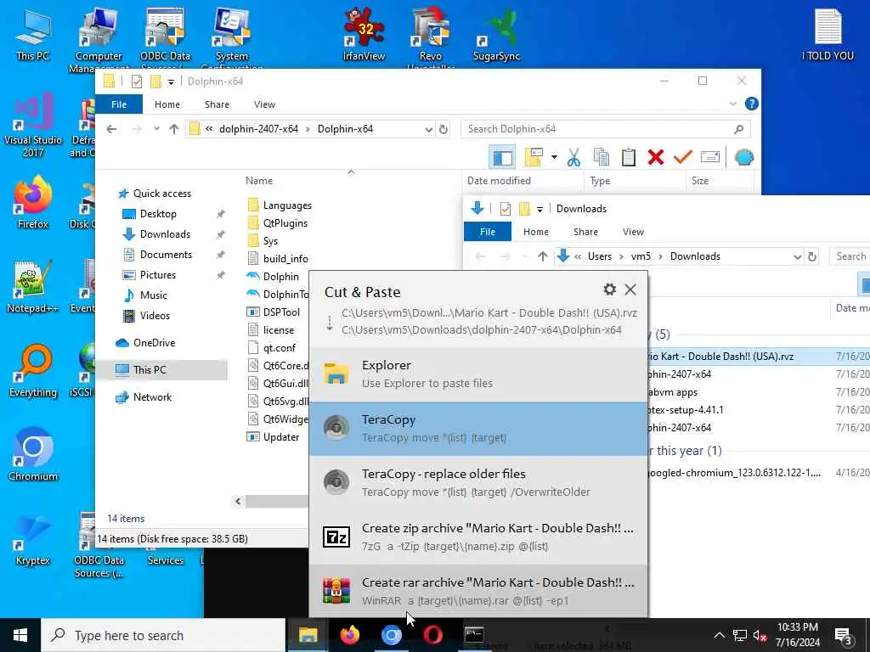Refresh the Downloads window

pos(811,256)
